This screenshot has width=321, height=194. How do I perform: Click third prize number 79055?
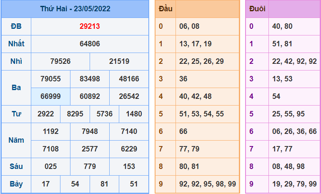(50, 79)
